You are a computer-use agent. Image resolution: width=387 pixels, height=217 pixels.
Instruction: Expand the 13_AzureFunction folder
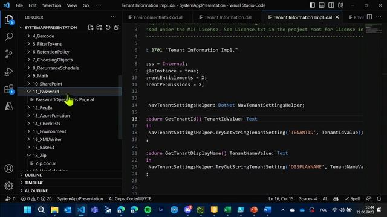[51, 115]
